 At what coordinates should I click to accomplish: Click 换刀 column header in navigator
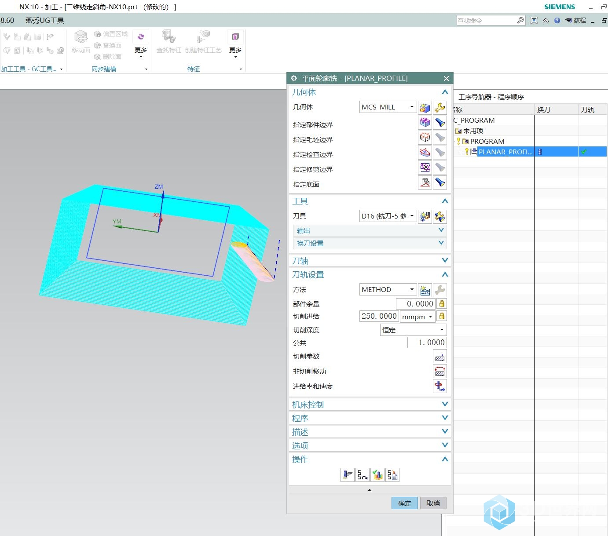click(x=556, y=109)
